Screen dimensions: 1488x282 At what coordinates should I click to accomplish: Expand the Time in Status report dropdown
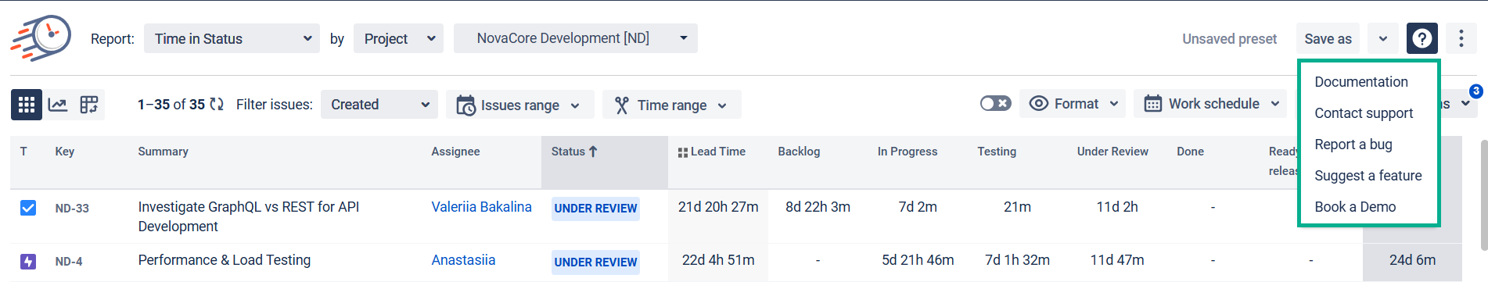pyautogui.click(x=232, y=38)
